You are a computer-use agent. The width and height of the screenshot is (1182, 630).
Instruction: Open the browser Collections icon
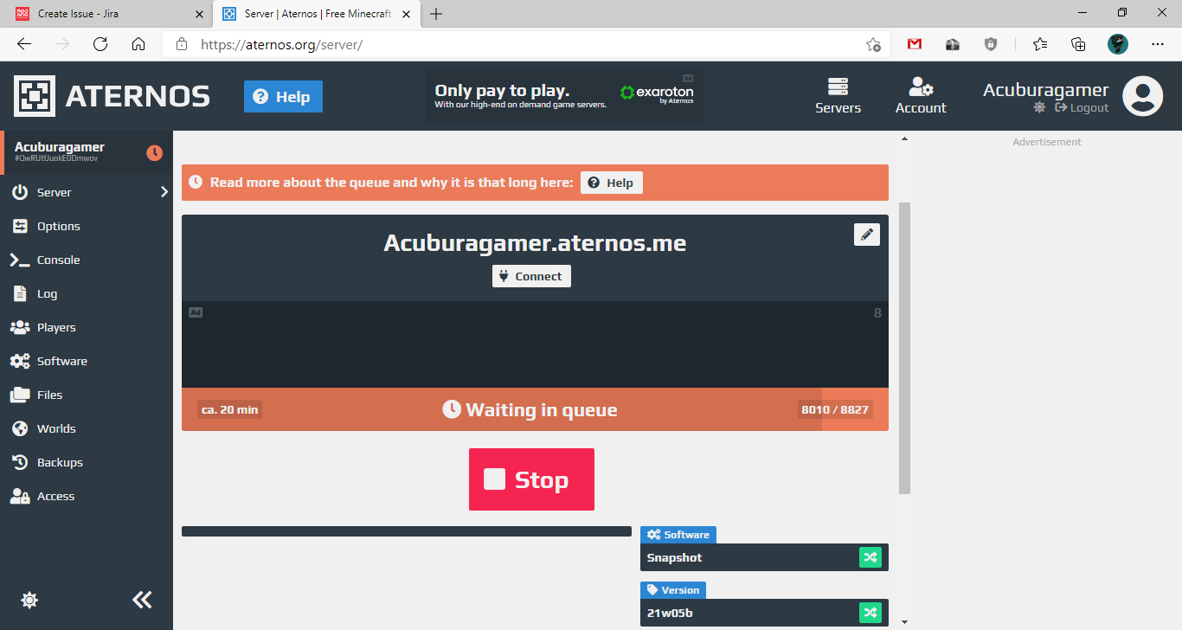click(x=1078, y=44)
